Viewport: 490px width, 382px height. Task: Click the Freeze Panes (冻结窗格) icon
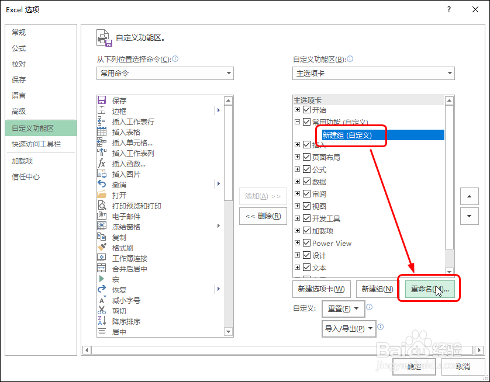tap(102, 226)
